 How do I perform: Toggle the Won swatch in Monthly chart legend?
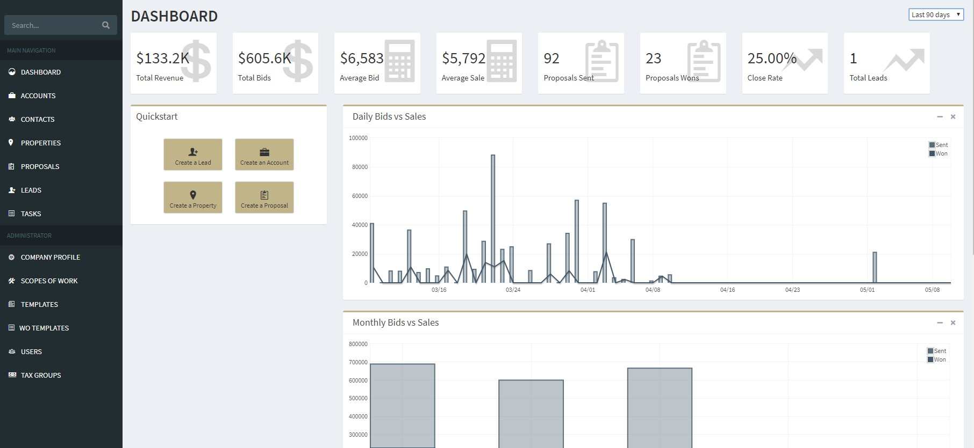930,359
